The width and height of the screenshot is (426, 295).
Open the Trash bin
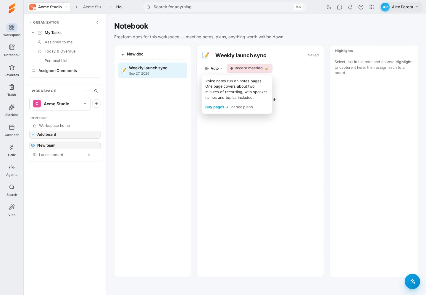point(12,90)
